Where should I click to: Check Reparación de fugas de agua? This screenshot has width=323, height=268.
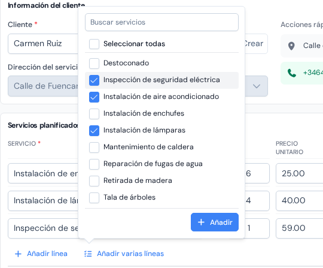click(94, 164)
